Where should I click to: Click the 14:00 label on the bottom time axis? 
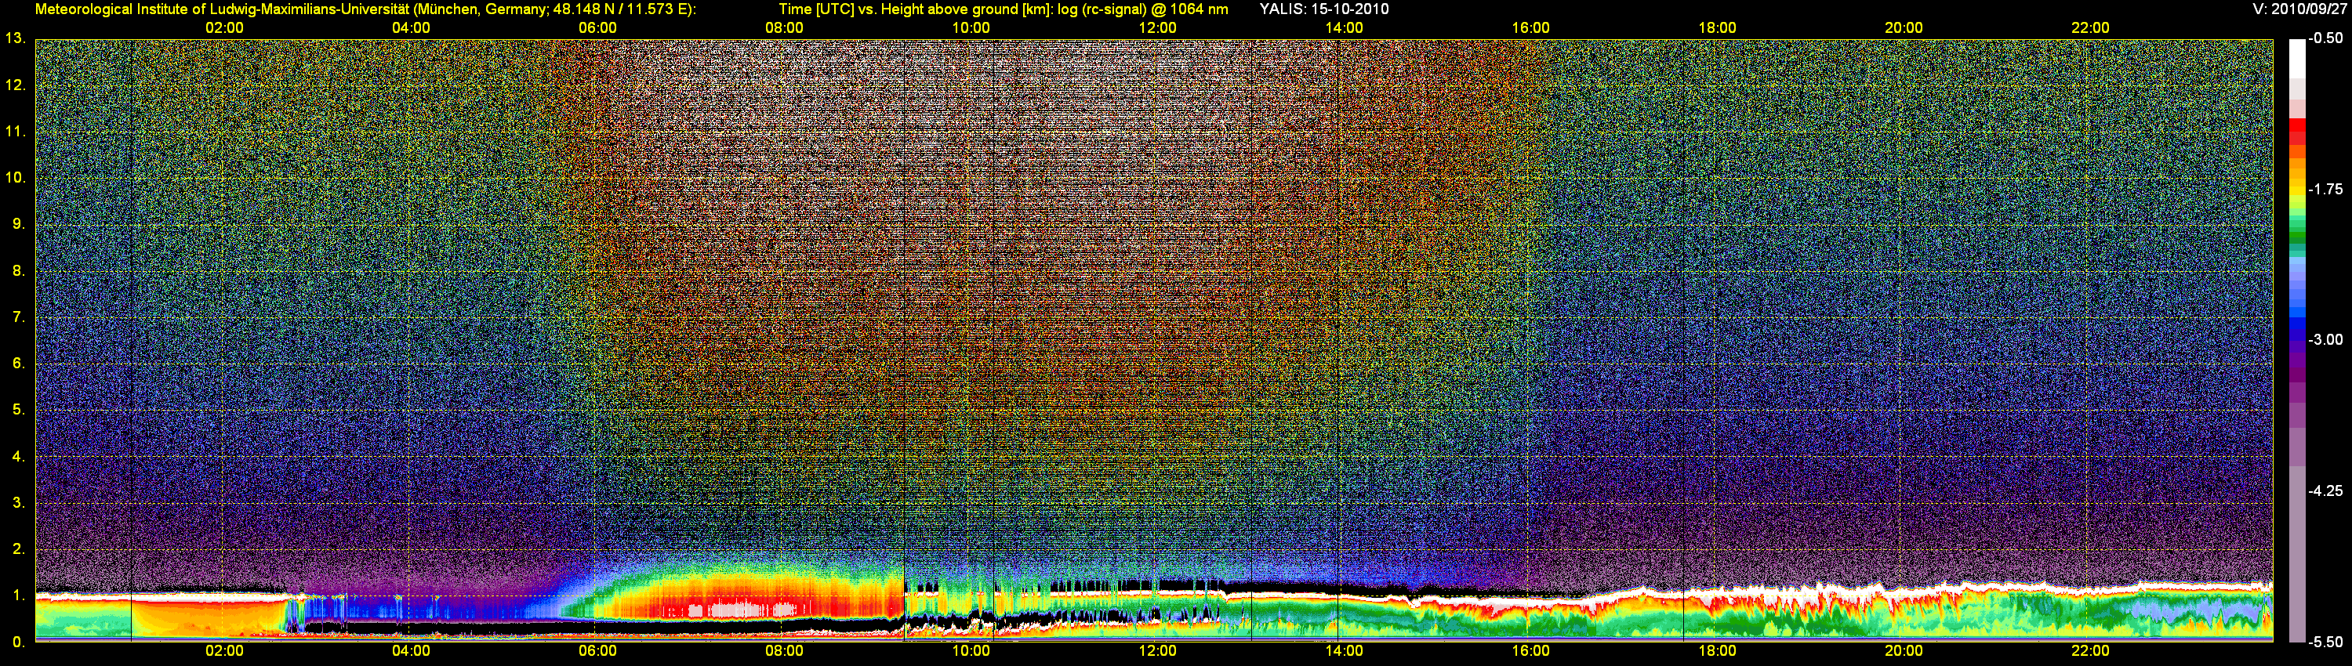point(1344,651)
